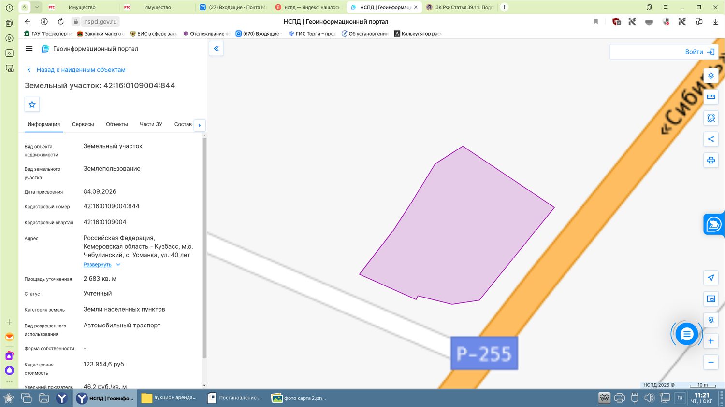The height and width of the screenshot is (407, 725).
Task: Print the map with the printer icon
Action: [711, 161]
